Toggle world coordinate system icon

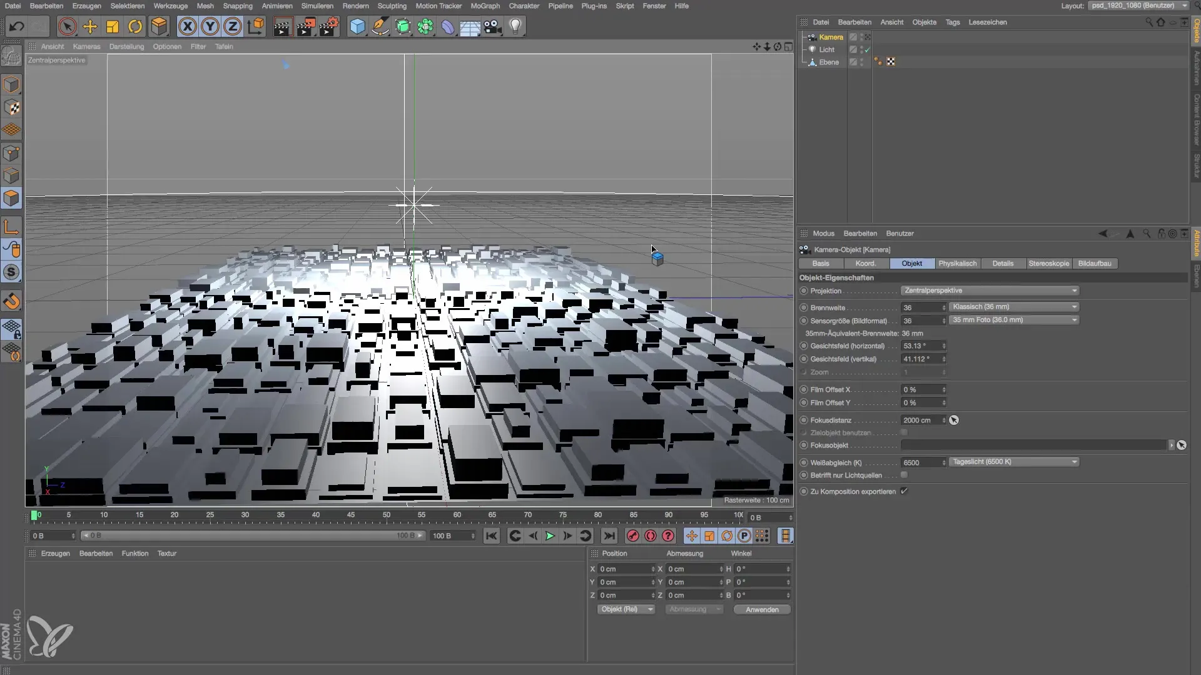coord(256,26)
